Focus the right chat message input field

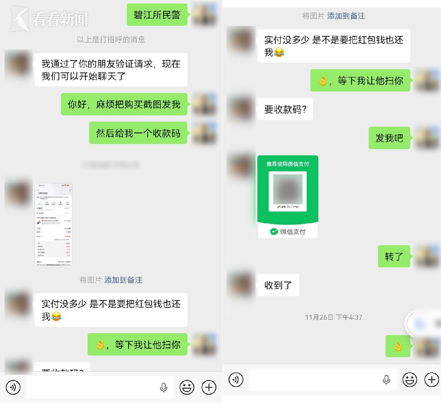coord(323,380)
